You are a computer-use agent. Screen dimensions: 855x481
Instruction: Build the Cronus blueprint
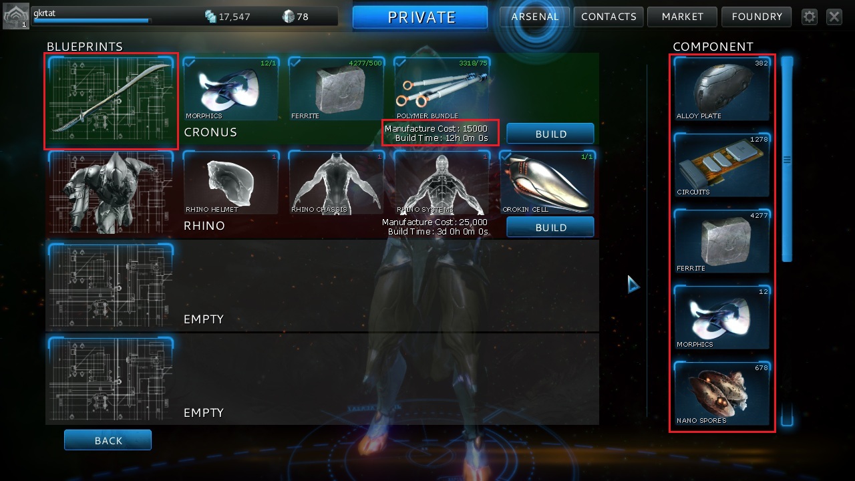point(550,134)
